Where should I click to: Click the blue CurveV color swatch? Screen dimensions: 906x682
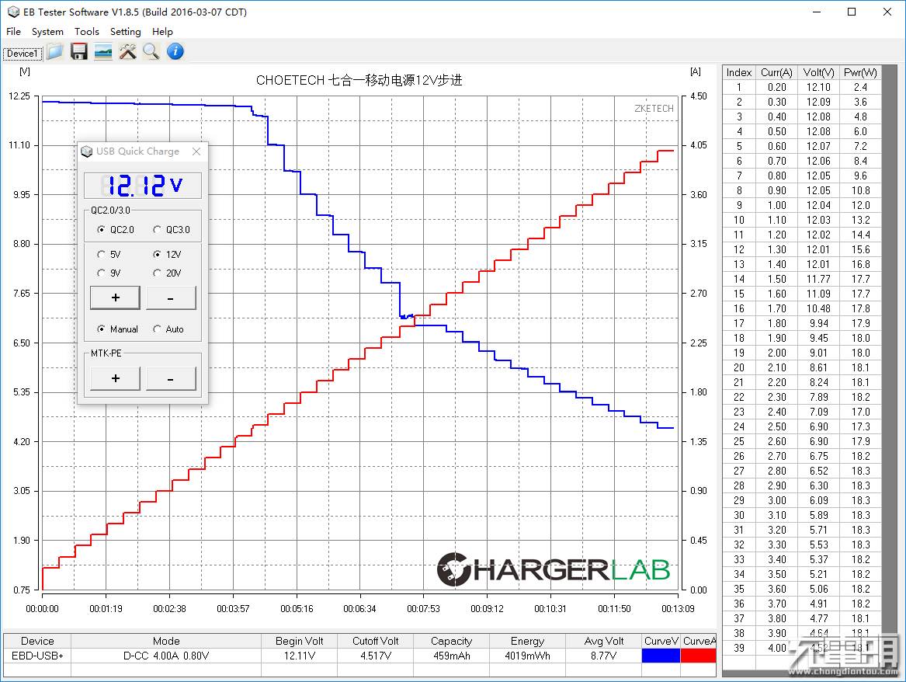pyautogui.click(x=661, y=656)
